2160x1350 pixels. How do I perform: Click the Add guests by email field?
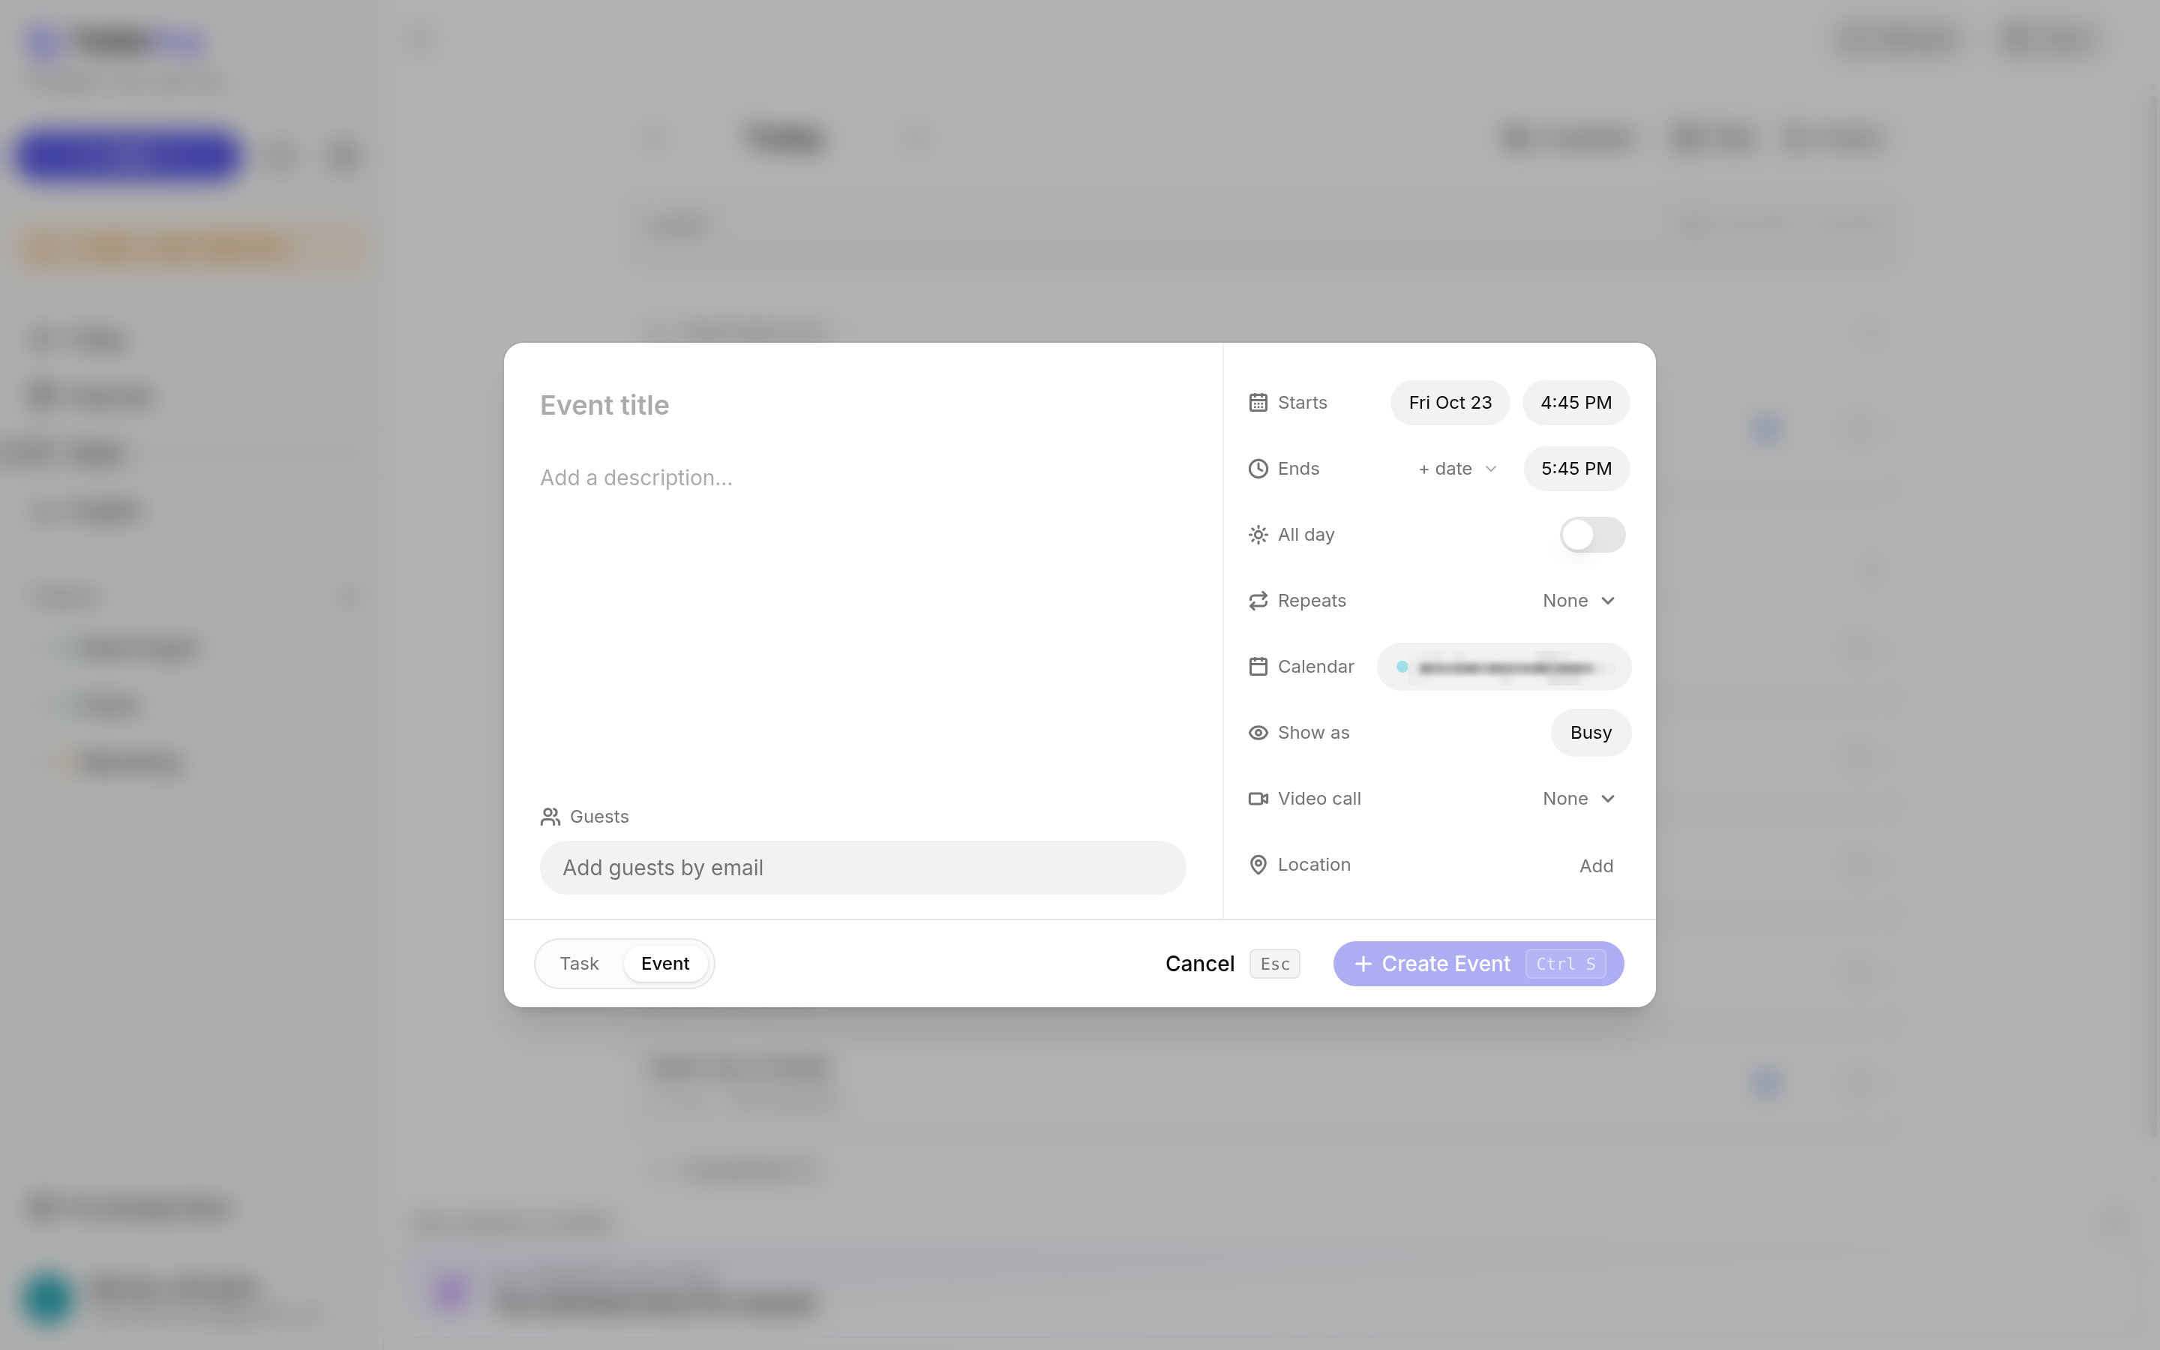click(862, 868)
